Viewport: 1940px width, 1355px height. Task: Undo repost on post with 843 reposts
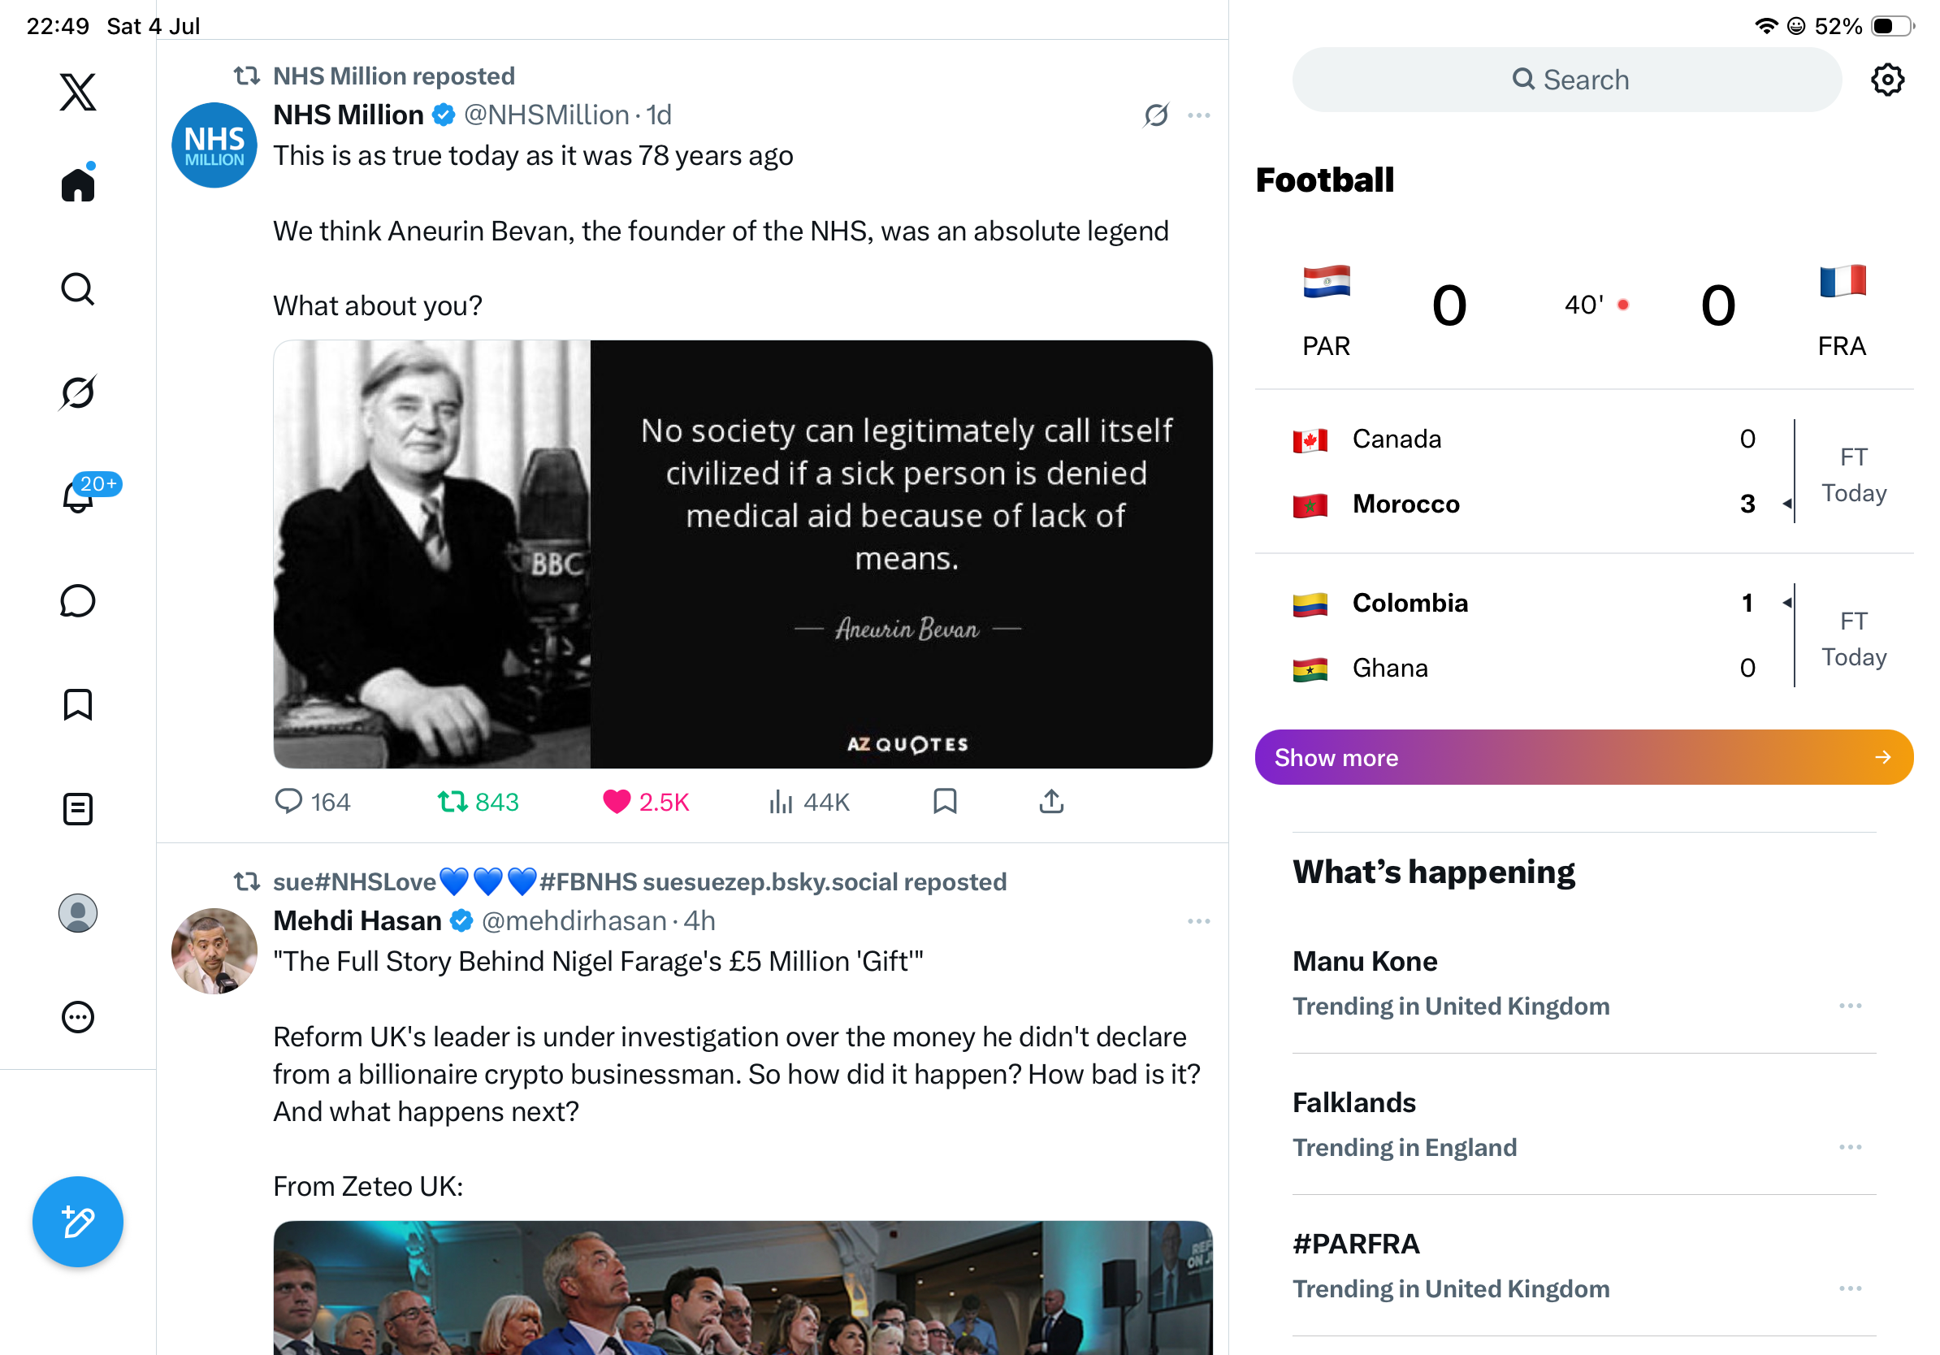coord(479,802)
